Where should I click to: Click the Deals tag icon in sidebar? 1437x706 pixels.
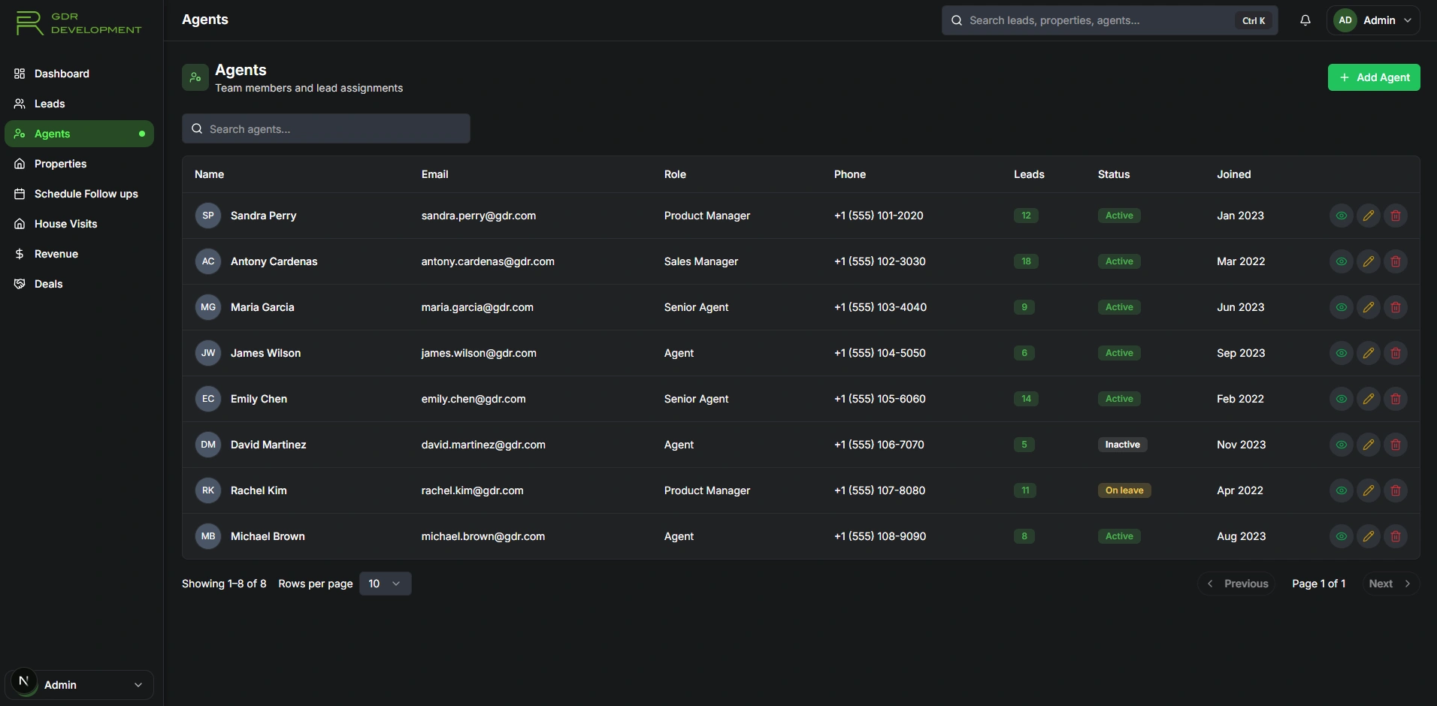coord(18,284)
